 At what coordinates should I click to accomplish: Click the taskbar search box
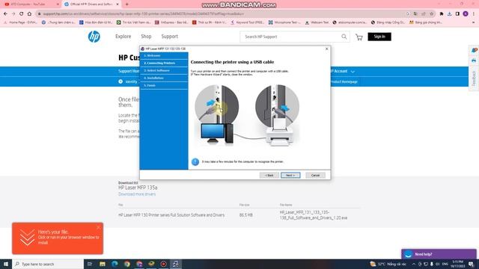click(48, 264)
